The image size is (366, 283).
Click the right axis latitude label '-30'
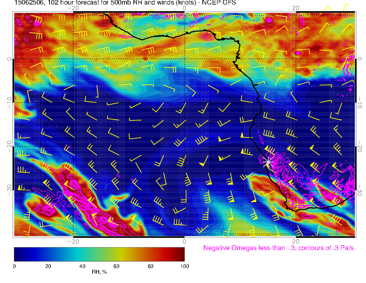pos(360,190)
